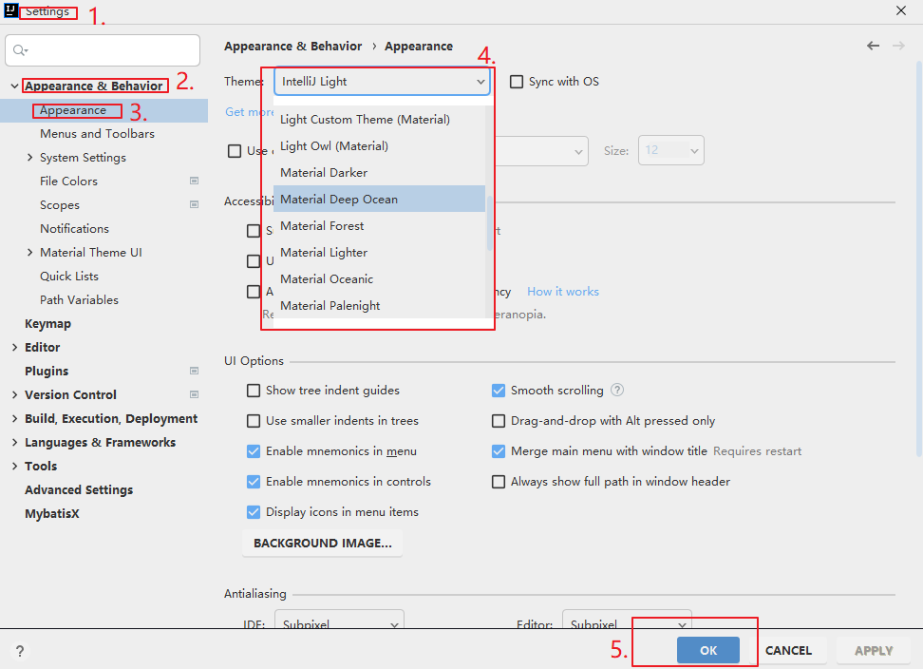Expand the Material Theme UI node
This screenshot has width=923, height=669.
pyautogui.click(x=29, y=252)
